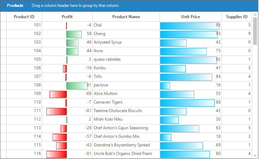Screen dimensions: 259x159
Task: Select Chef Anton's Gumbo Mix cell
Action: coord(116,137)
